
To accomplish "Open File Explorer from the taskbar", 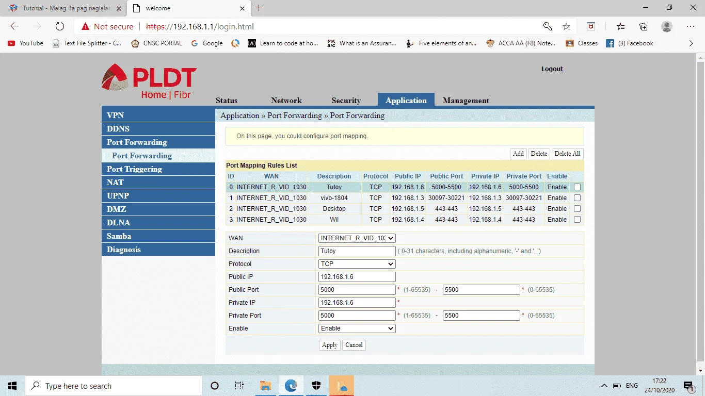I will coord(266,386).
